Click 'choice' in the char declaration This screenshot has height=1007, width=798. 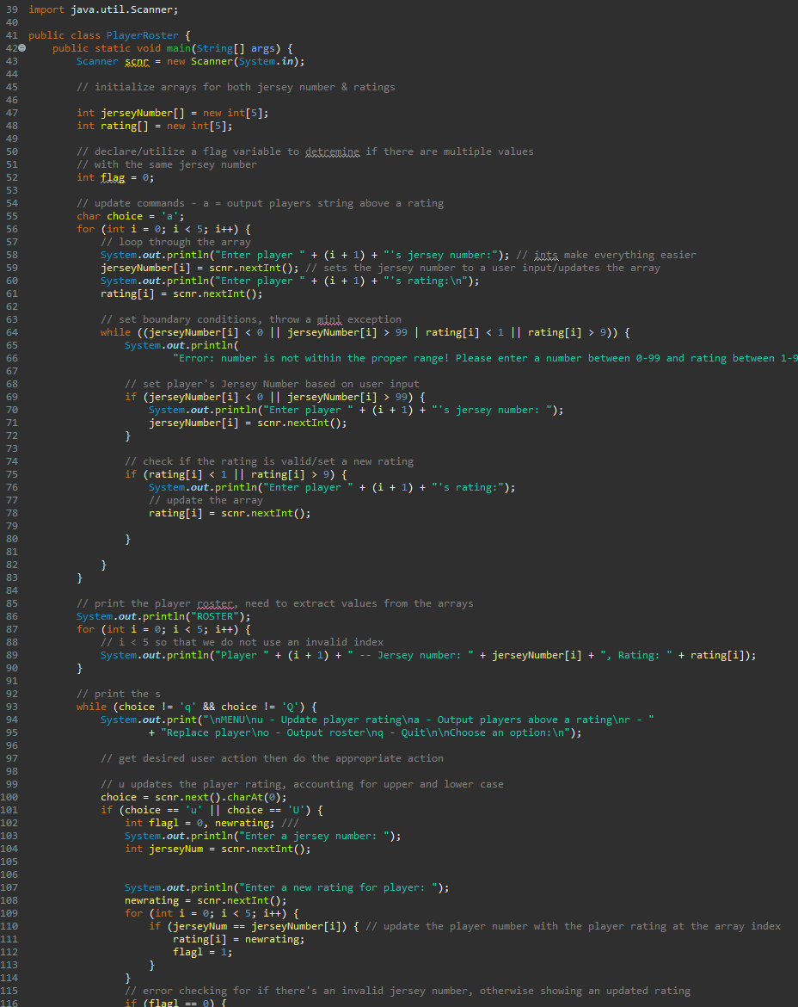(125, 216)
